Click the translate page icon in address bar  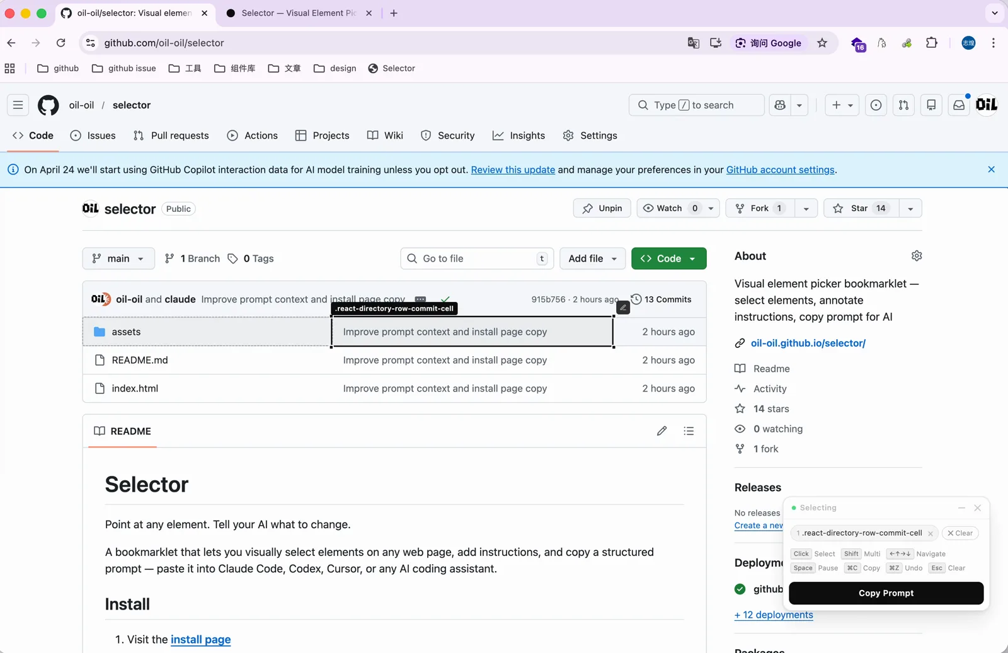click(694, 43)
